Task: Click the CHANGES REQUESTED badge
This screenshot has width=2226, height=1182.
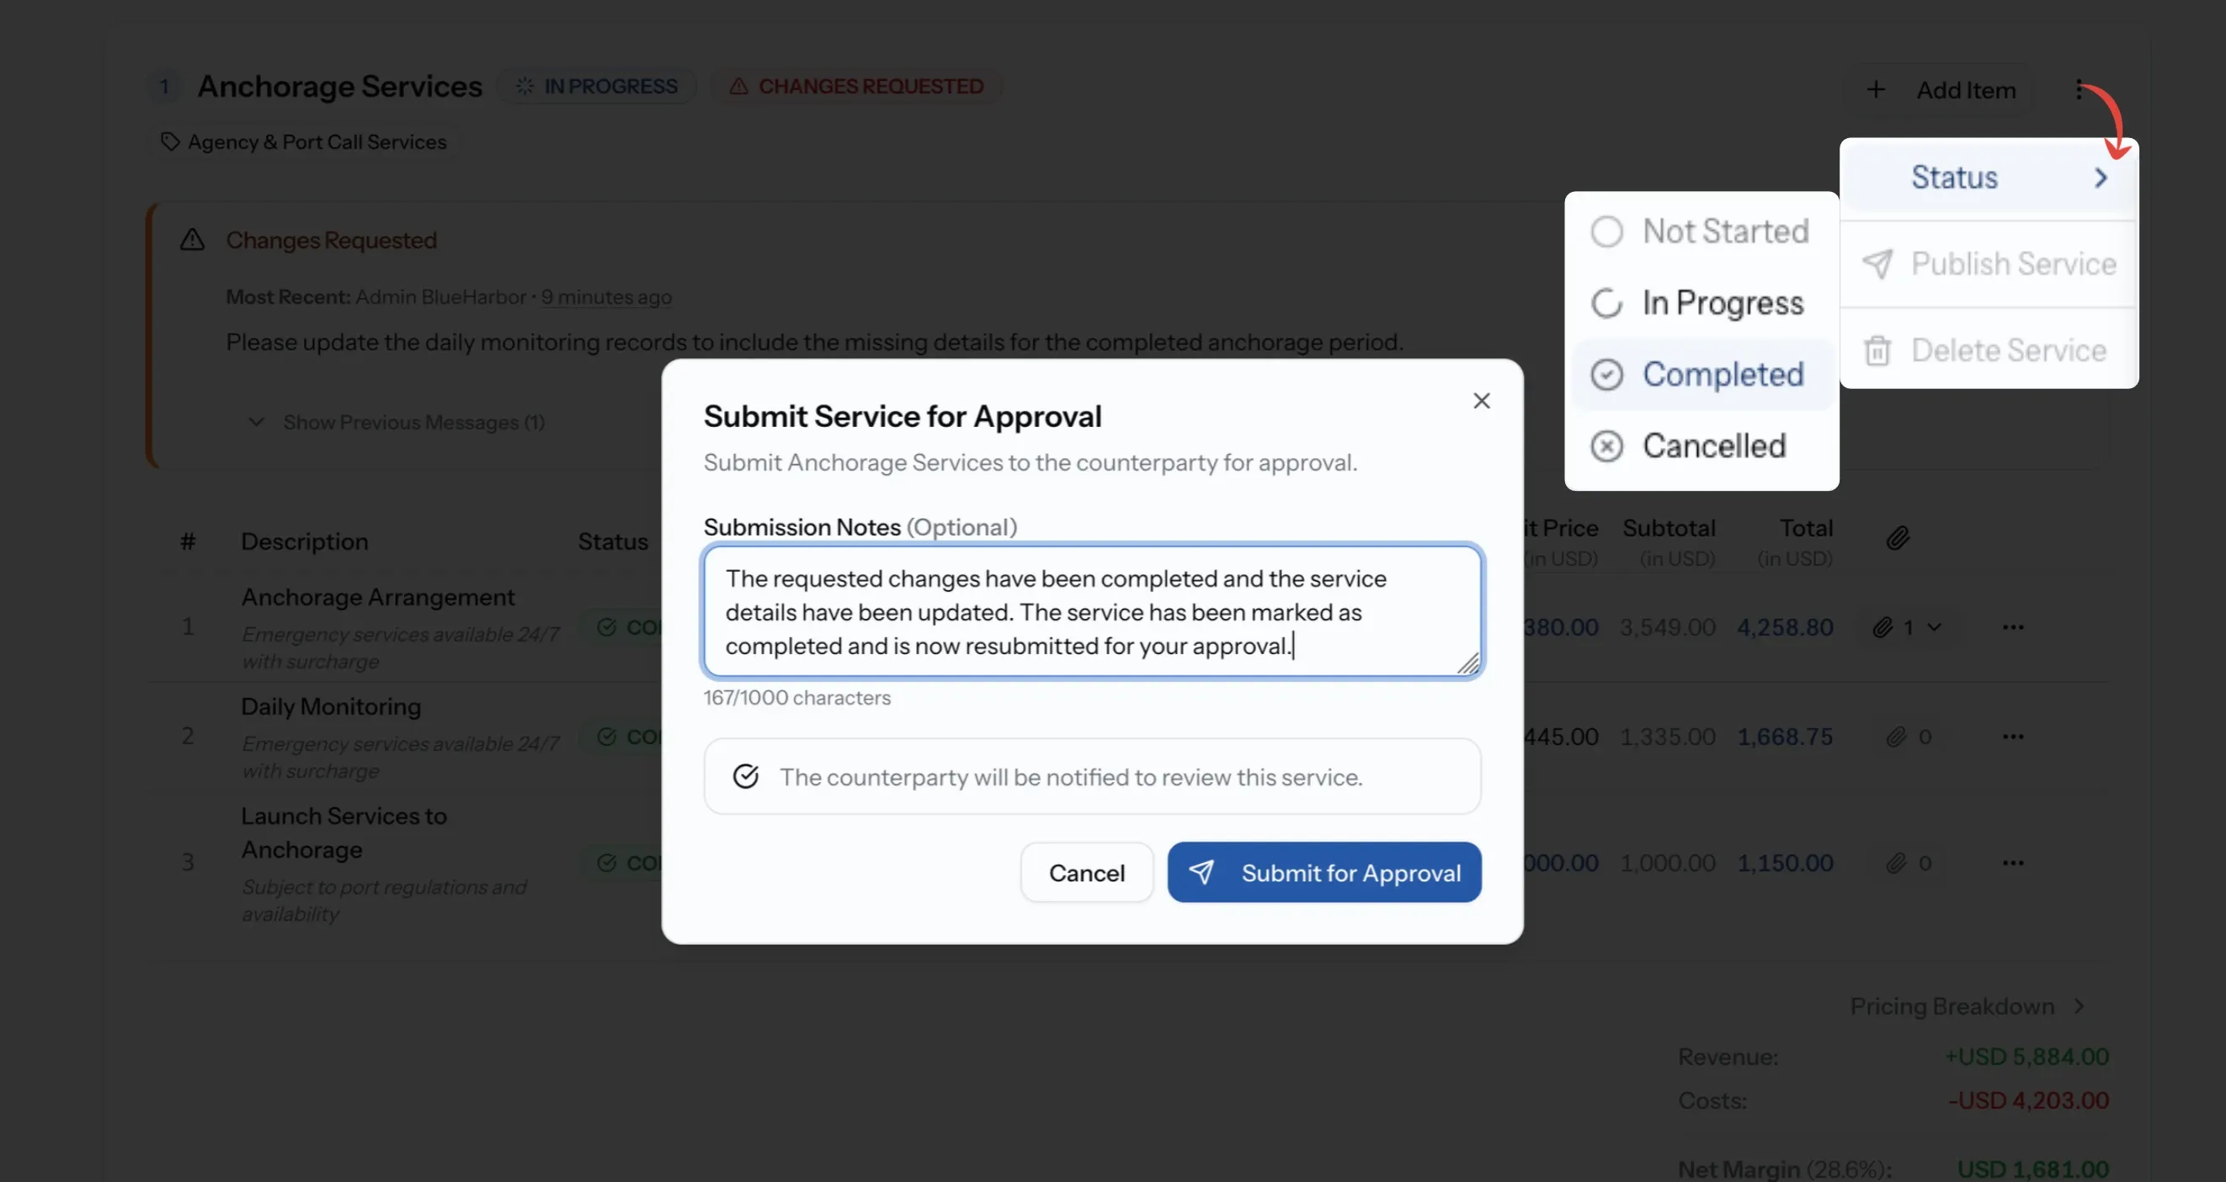Action: 855,87
